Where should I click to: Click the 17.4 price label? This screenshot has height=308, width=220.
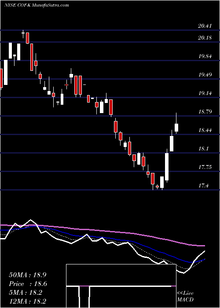pos(203,185)
